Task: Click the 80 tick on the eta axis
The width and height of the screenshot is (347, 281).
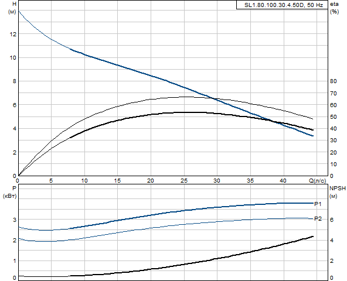Action: (334, 81)
